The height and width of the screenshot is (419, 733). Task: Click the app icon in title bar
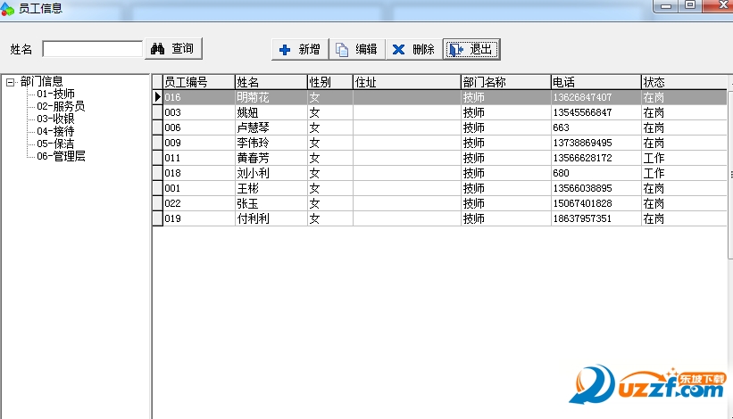(7, 9)
